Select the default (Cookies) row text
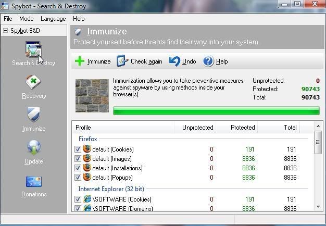The image size is (326, 226). point(113,149)
